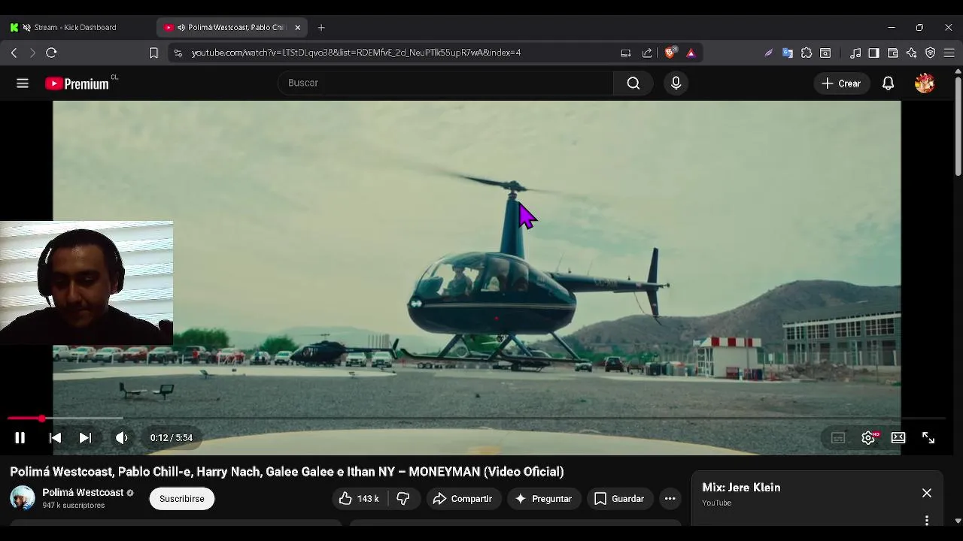Open Leo AI sparkle icon
Viewport: 963px width, 541px height.
click(x=912, y=53)
